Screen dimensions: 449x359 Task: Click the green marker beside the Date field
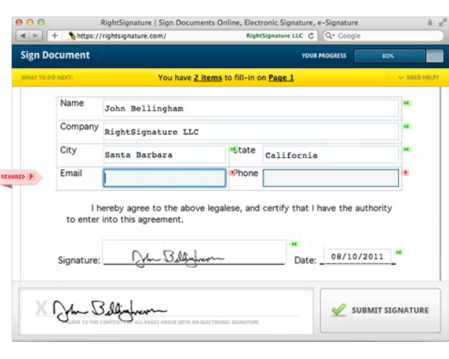point(399,252)
